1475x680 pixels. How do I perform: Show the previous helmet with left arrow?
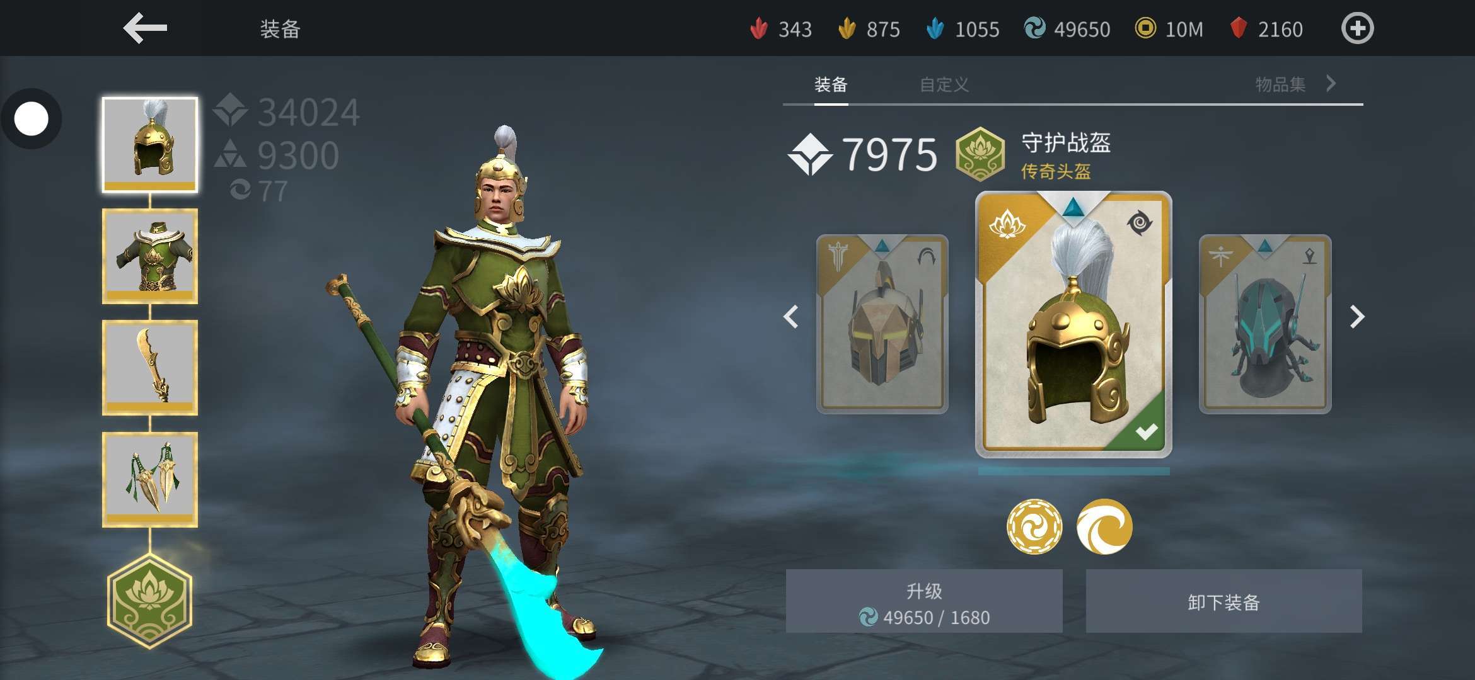click(791, 316)
